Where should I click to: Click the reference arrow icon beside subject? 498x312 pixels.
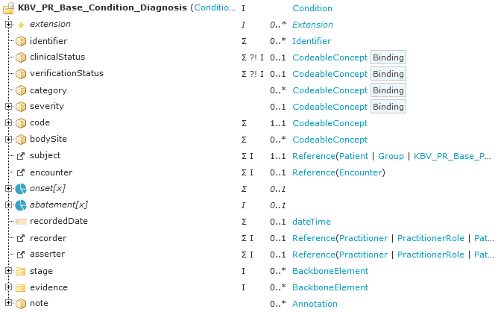click(21, 156)
